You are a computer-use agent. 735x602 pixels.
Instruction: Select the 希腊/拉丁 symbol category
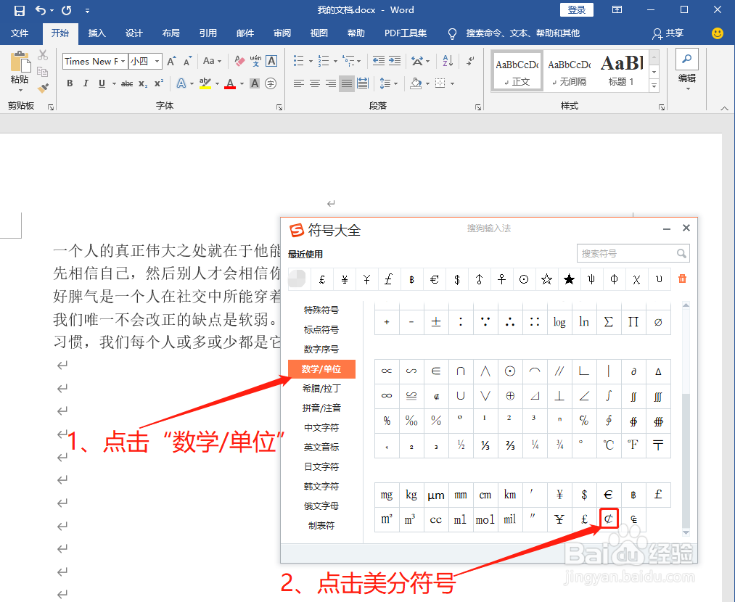point(321,388)
